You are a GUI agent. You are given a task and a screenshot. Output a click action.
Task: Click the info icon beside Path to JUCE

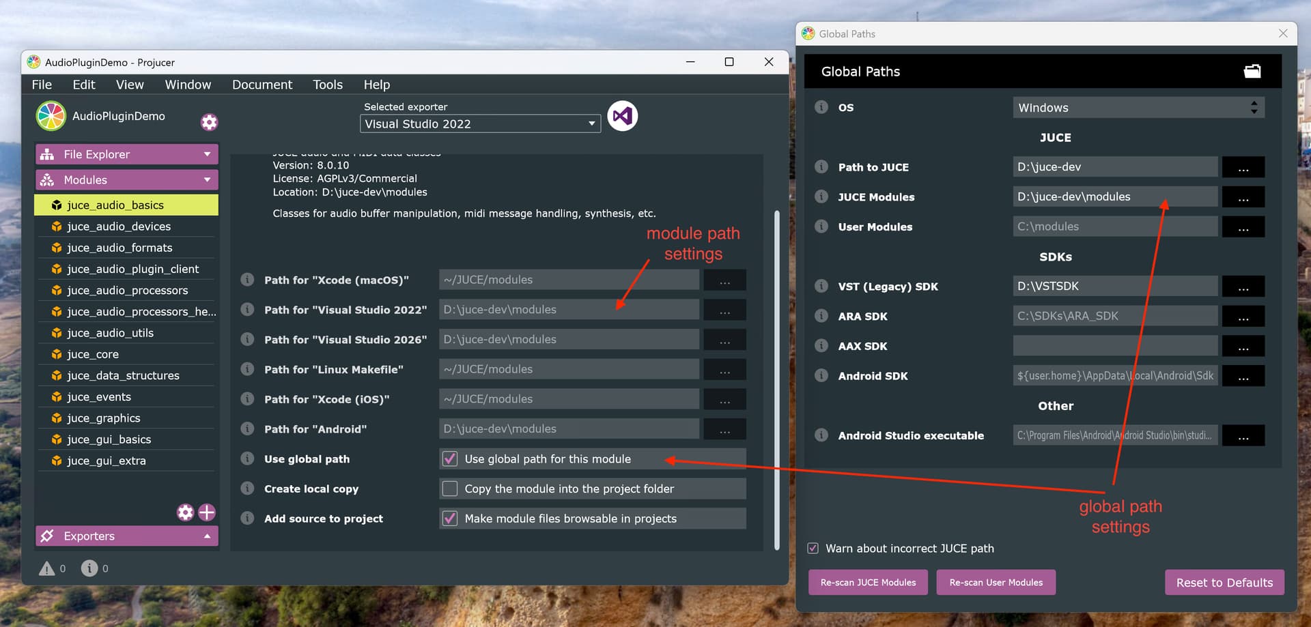pyautogui.click(x=821, y=166)
